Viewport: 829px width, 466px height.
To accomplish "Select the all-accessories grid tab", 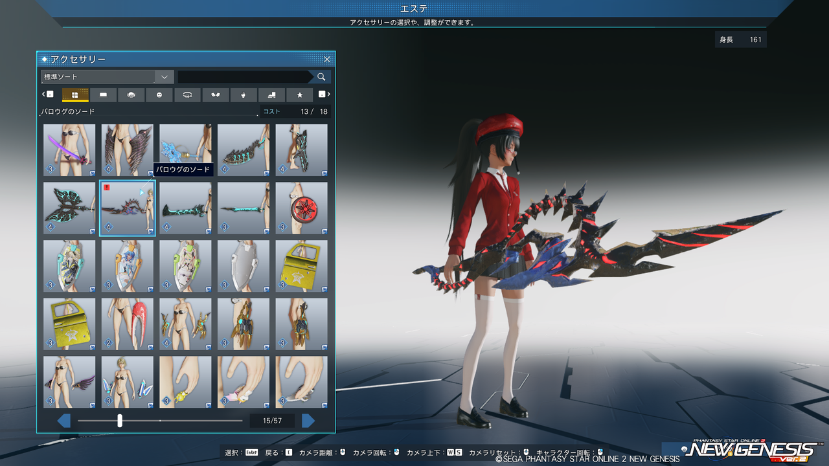I will [75, 94].
